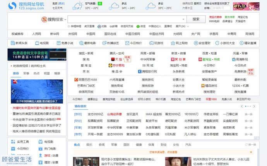Click the Sogou navigation logo icon

(12, 6)
